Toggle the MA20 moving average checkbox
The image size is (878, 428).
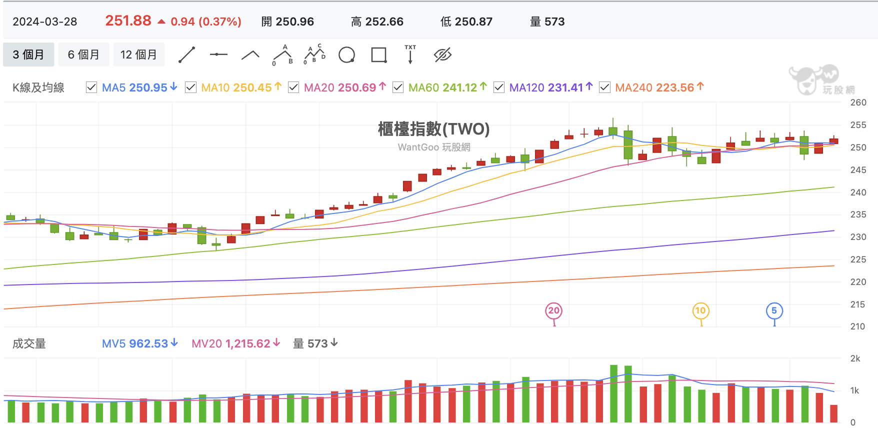(x=293, y=87)
